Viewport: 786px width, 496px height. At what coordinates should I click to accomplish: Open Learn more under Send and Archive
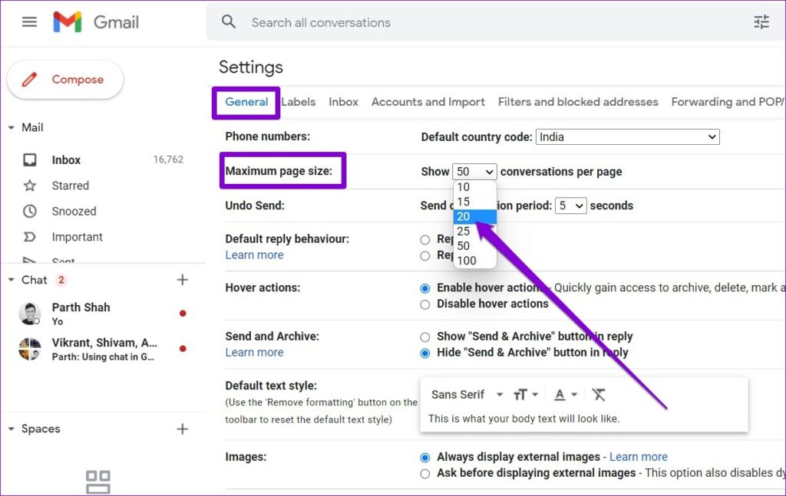(254, 352)
